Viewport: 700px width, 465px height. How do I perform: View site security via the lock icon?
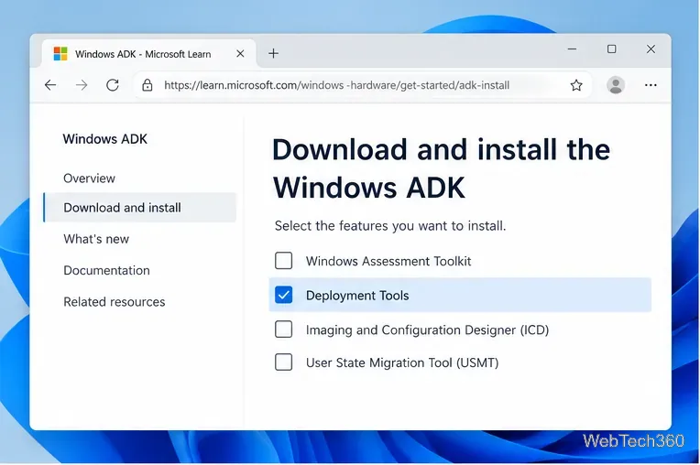(148, 85)
